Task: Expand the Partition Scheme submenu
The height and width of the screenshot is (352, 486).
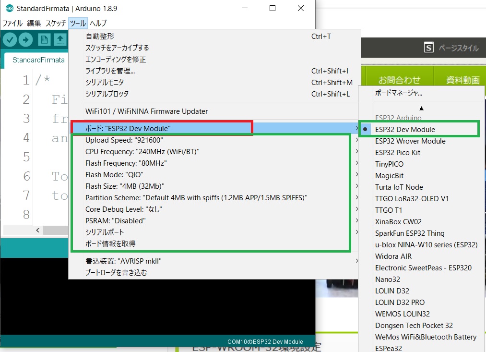Action: (x=214, y=197)
